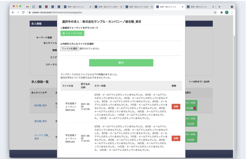The width and height of the screenshot is (250, 159).
Task: Open the Chrome profile avatar
Action: coord(227,12)
